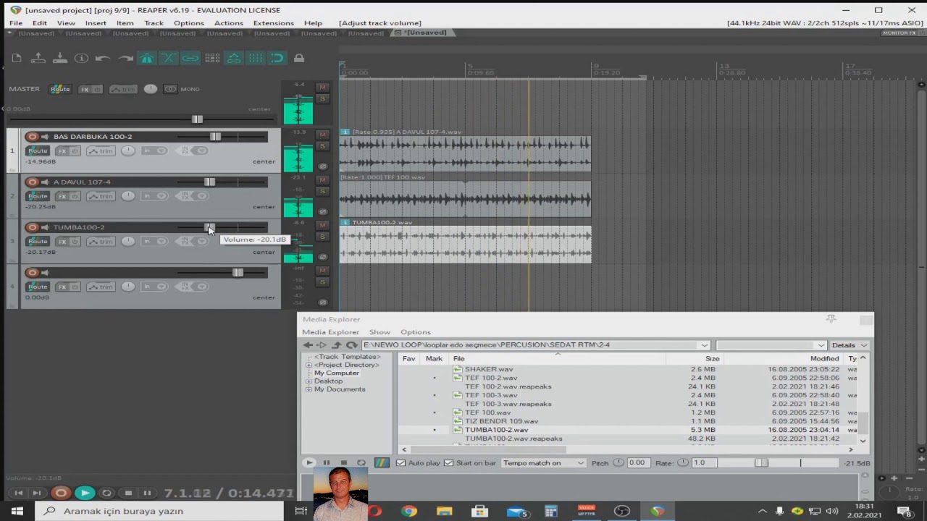Expand Desktop tree node

pyautogui.click(x=309, y=381)
